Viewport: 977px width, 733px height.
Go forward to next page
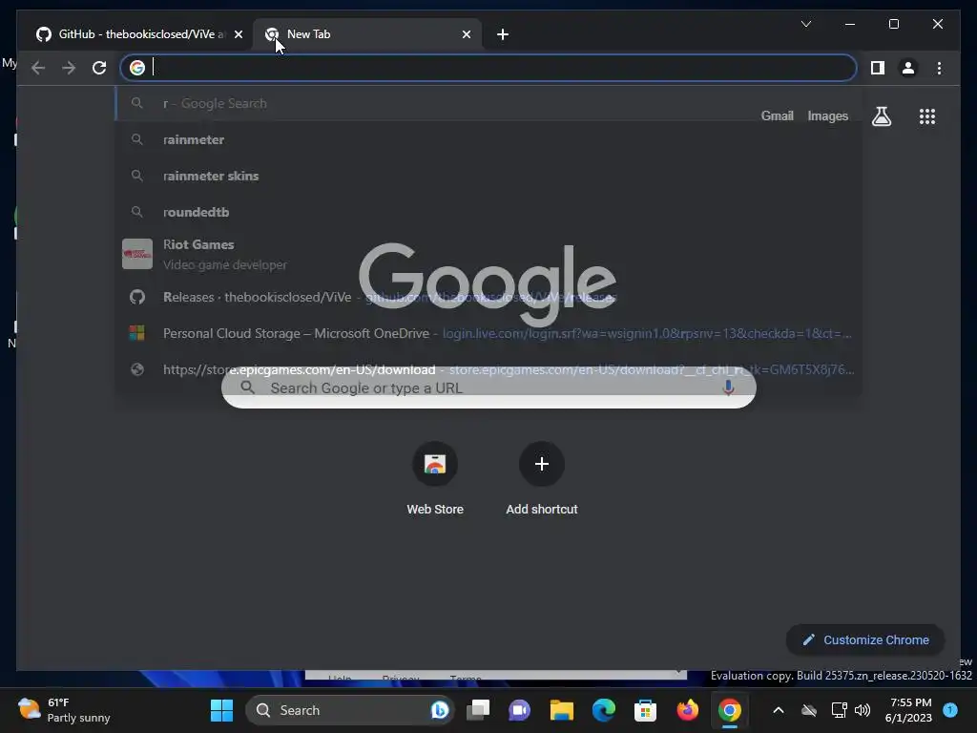69,68
